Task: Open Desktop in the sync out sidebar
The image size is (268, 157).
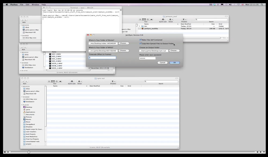Action: point(29,107)
